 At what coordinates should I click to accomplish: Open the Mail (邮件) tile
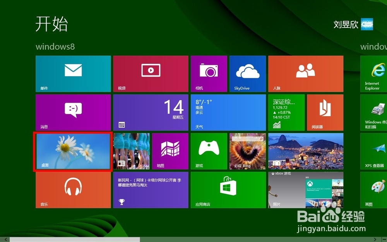click(73, 74)
